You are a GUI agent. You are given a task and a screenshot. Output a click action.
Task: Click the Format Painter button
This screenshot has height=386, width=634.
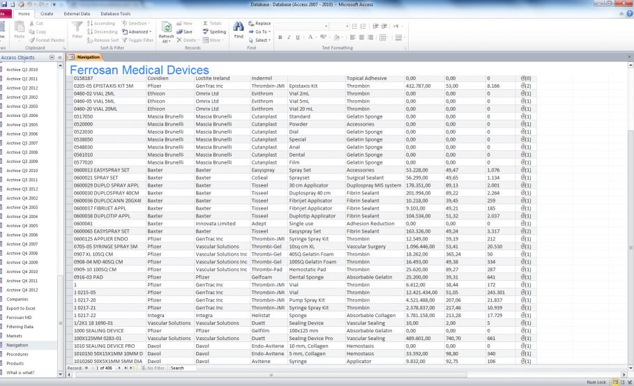click(47, 40)
